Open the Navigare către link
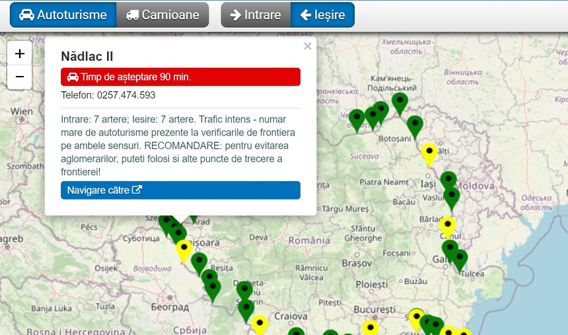This screenshot has width=568, height=335. coord(180,190)
